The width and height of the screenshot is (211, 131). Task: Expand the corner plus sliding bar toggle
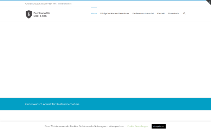tap(209, 2)
